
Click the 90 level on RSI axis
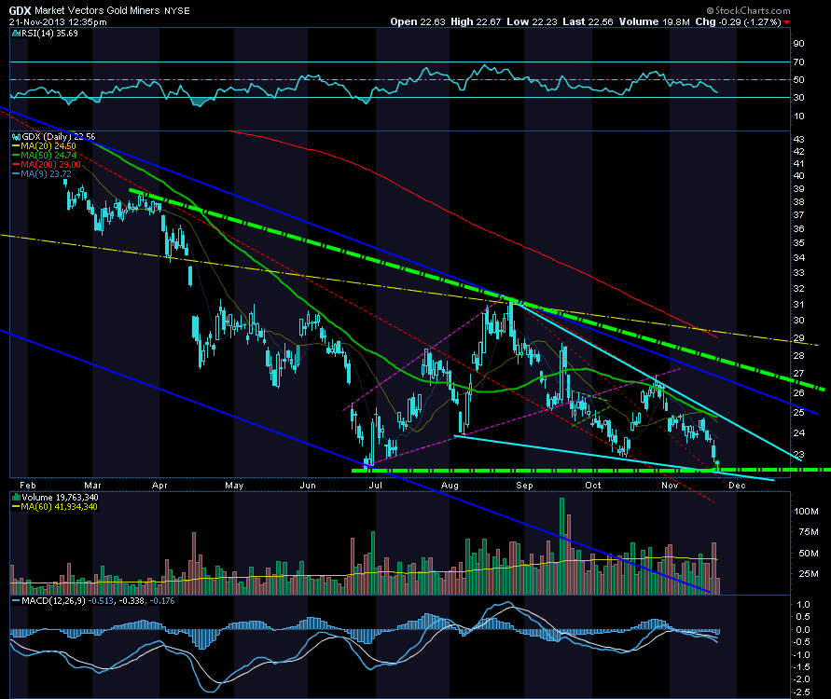click(798, 44)
